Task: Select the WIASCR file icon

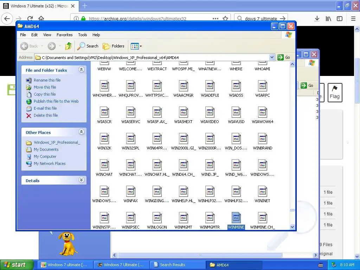Action: click(104, 112)
